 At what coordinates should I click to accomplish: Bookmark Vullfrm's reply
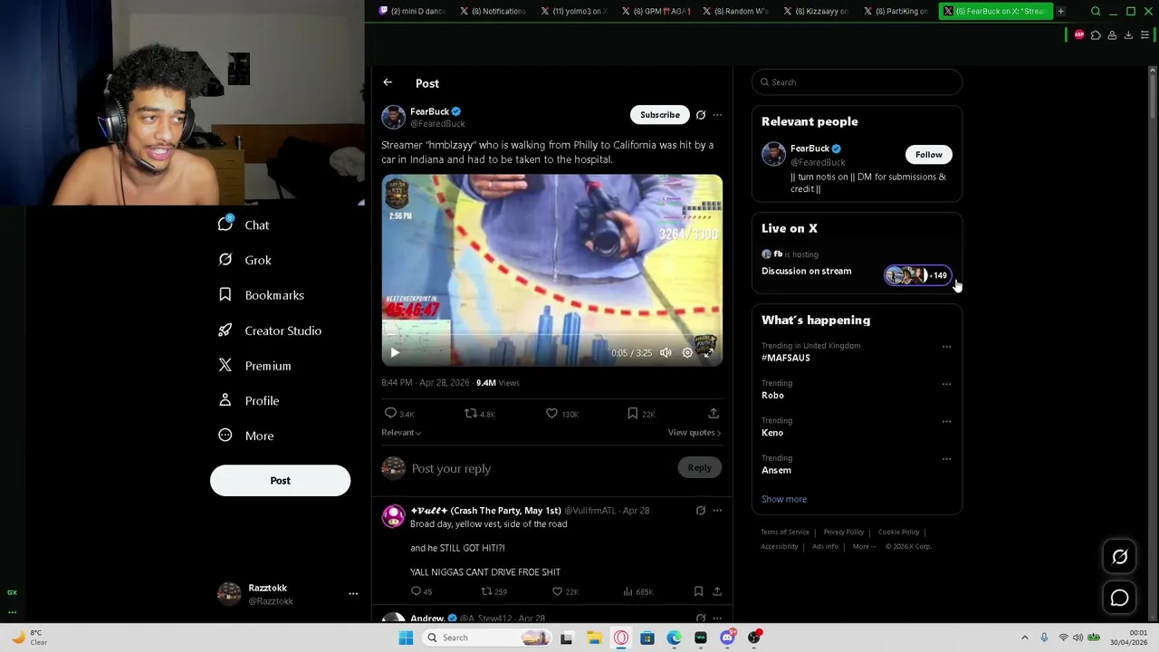coord(698,591)
